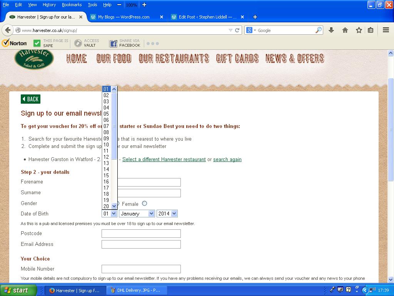Open OUR RESTAURANTS in site navigation
This screenshot has height=296, width=394.
(x=174, y=58)
